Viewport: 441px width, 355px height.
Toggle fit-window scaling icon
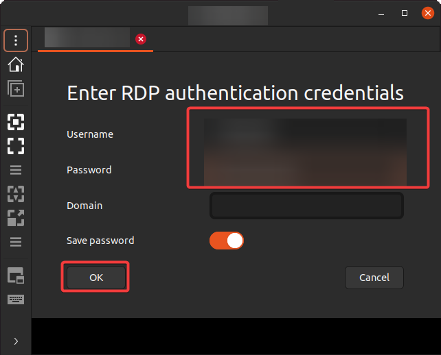click(16, 122)
